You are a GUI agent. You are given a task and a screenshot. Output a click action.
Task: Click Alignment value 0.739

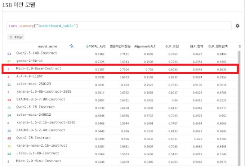coord(149,69)
